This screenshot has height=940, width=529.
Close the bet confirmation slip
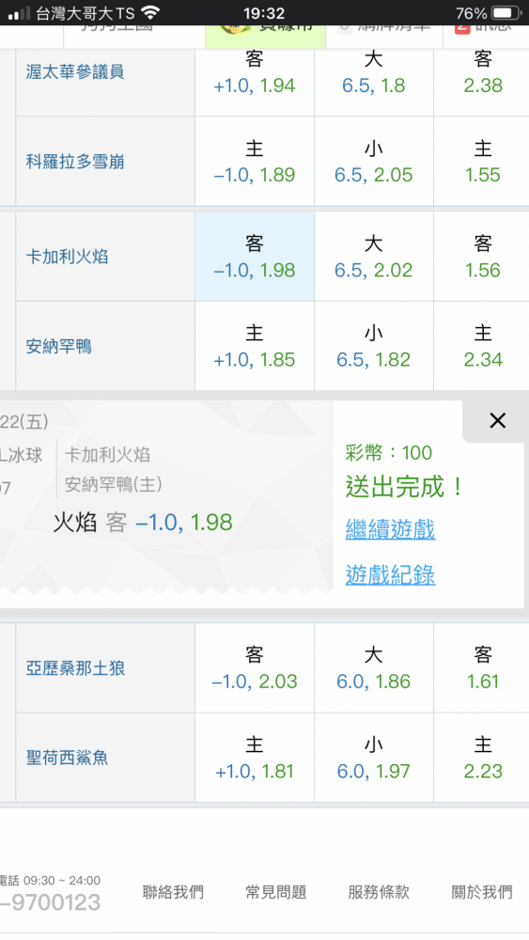tap(497, 421)
